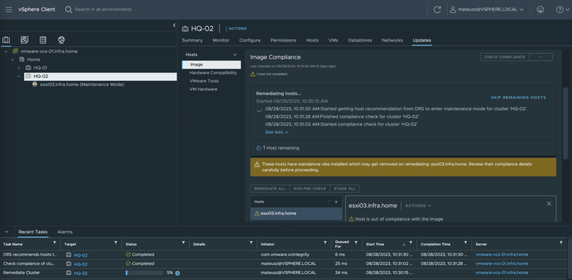The height and width of the screenshot is (280, 572).
Task: Select Hardware Compatibility in sidebar
Action: tap(213, 73)
